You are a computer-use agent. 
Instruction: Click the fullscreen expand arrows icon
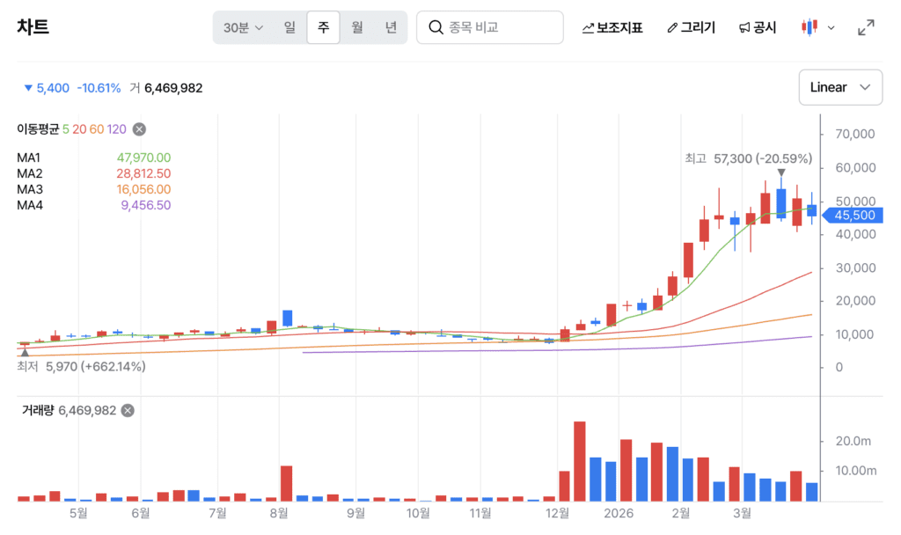point(866,27)
